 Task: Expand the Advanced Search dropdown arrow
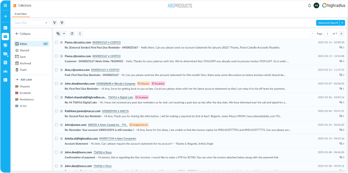point(343,23)
